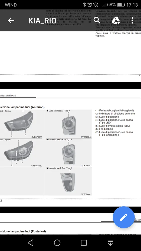This screenshot has height=251, width=141.
Task: Tap the hide navigation bar arrow icon
Action: [110, 243]
